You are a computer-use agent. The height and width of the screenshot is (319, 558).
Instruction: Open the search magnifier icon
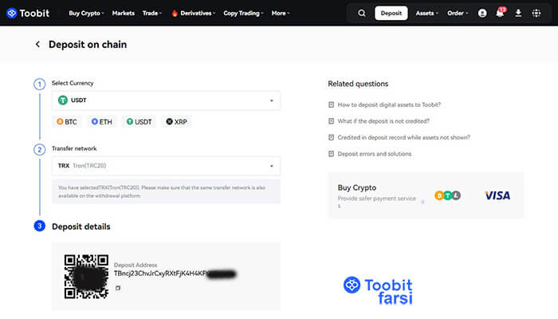pyautogui.click(x=362, y=14)
